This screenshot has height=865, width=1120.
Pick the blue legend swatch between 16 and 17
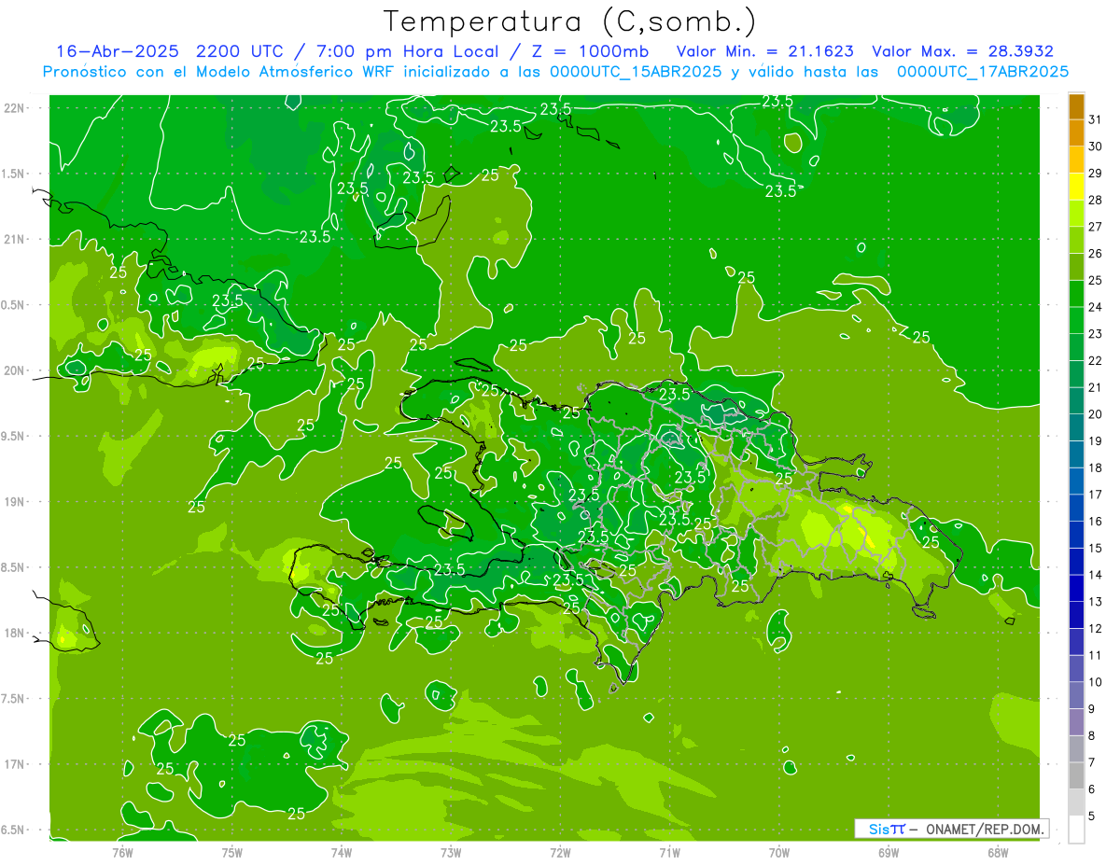[1076, 508]
